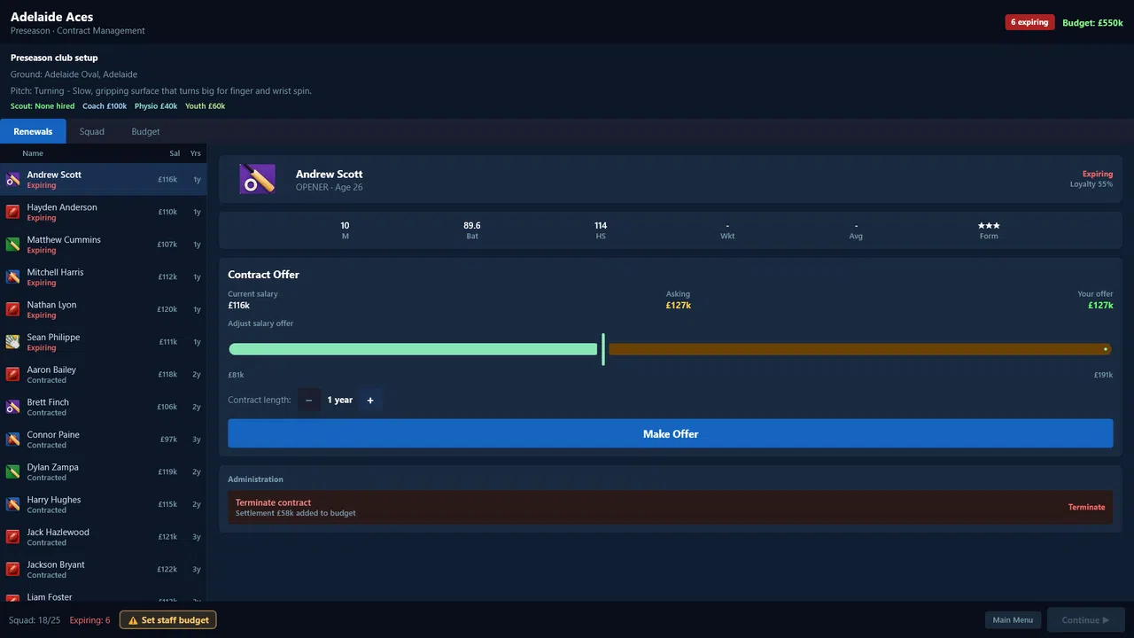
Task: Click the Continue button
Action: click(1086, 620)
